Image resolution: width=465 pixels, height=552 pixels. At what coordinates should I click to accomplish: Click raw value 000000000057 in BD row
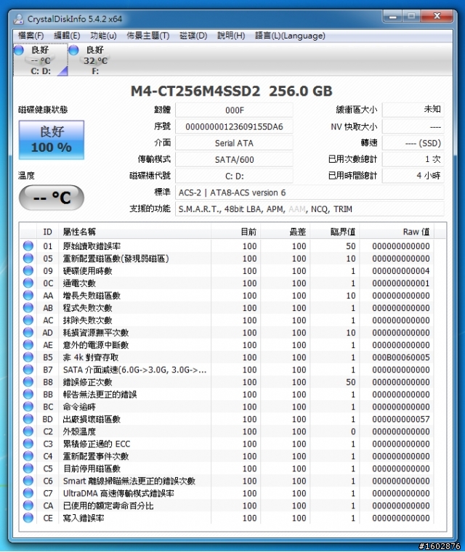[x=401, y=419]
